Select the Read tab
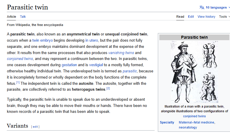The image size is (230, 135). pos(180,17)
